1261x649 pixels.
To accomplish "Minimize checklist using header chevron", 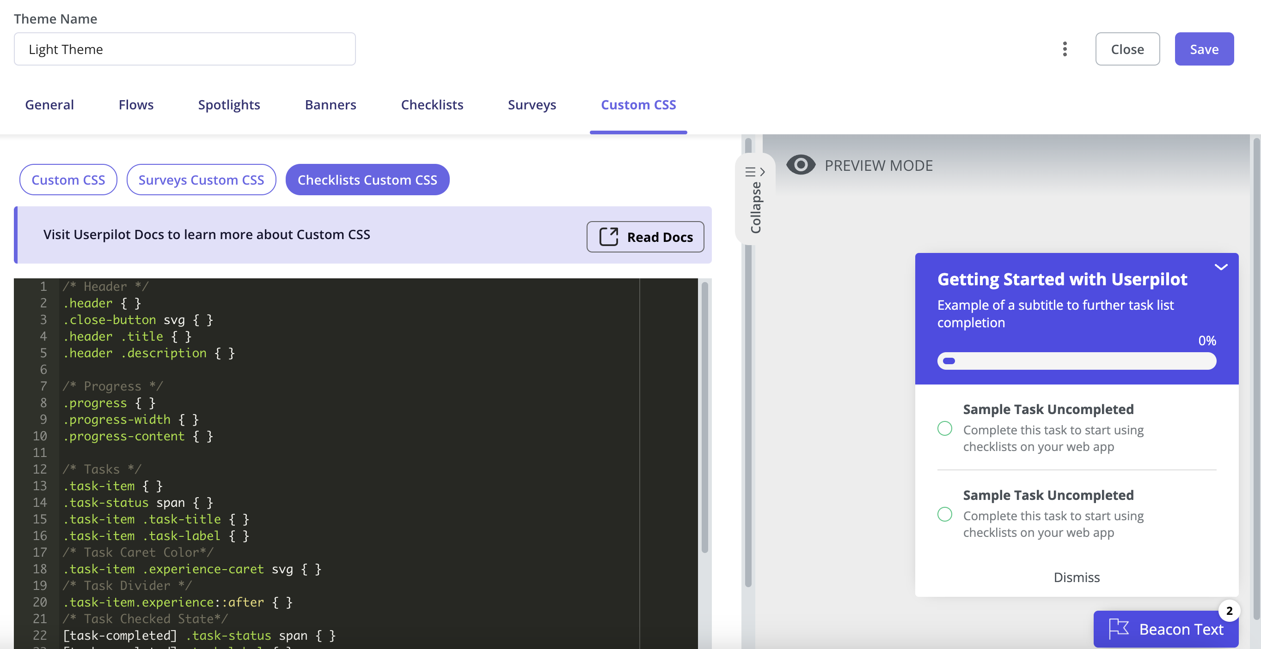I will (x=1221, y=267).
